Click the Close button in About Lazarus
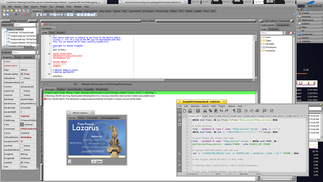This screenshot has width=323, height=182. point(97,161)
